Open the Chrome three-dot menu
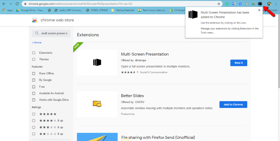The width and height of the screenshot is (280, 141). click(x=276, y=4)
